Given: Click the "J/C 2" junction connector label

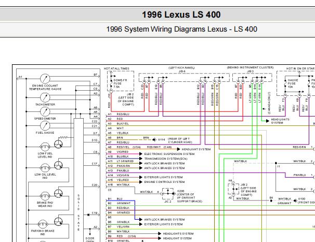Looking at the screenshot, I should 168,202.
